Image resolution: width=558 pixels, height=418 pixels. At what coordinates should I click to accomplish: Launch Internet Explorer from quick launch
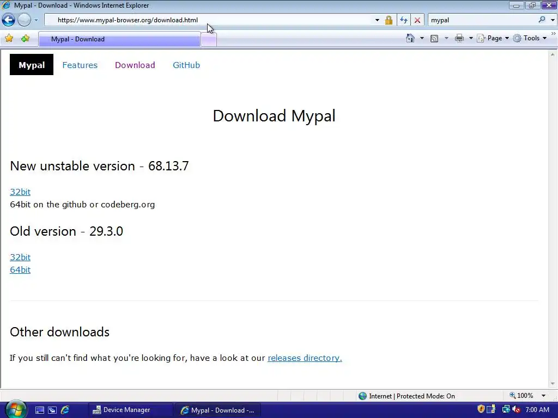tap(65, 410)
